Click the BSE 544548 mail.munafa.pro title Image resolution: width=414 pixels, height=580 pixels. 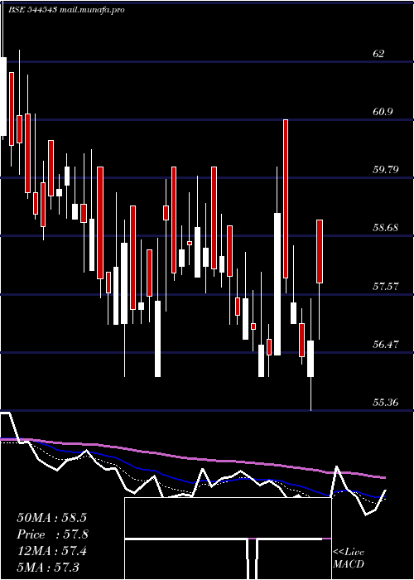[66, 10]
